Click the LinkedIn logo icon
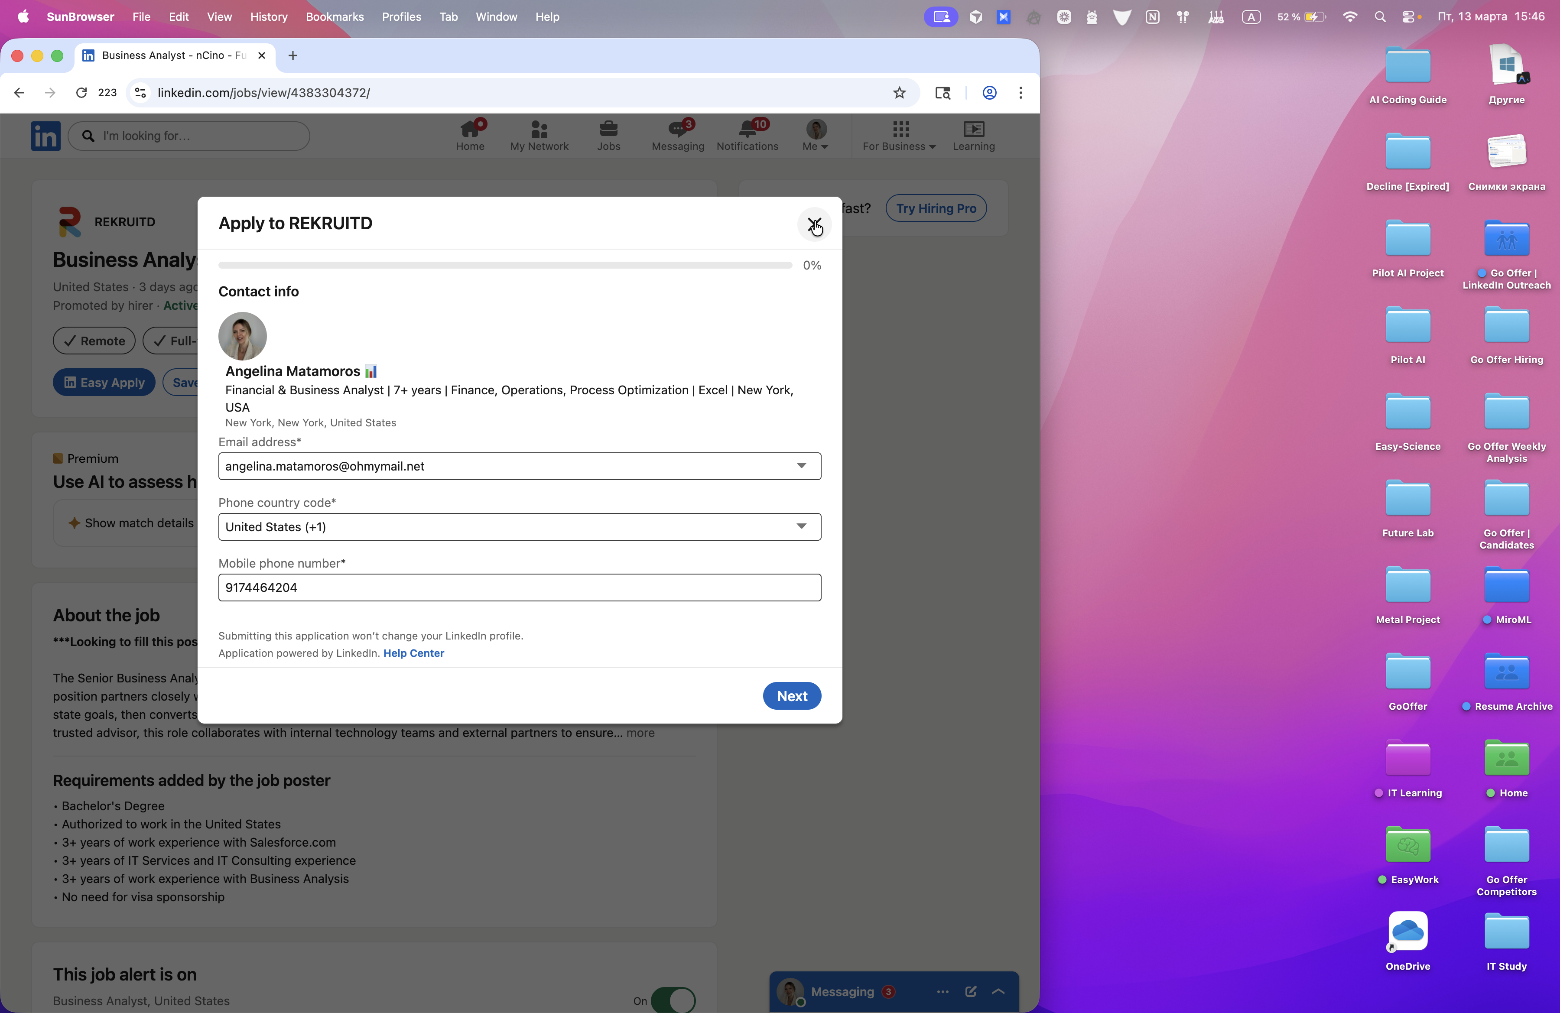Screen dimensions: 1560x1013 tap(45, 136)
